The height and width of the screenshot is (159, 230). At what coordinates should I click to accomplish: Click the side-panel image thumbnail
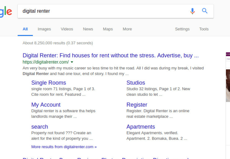pyautogui.click(x=228, y=86)
